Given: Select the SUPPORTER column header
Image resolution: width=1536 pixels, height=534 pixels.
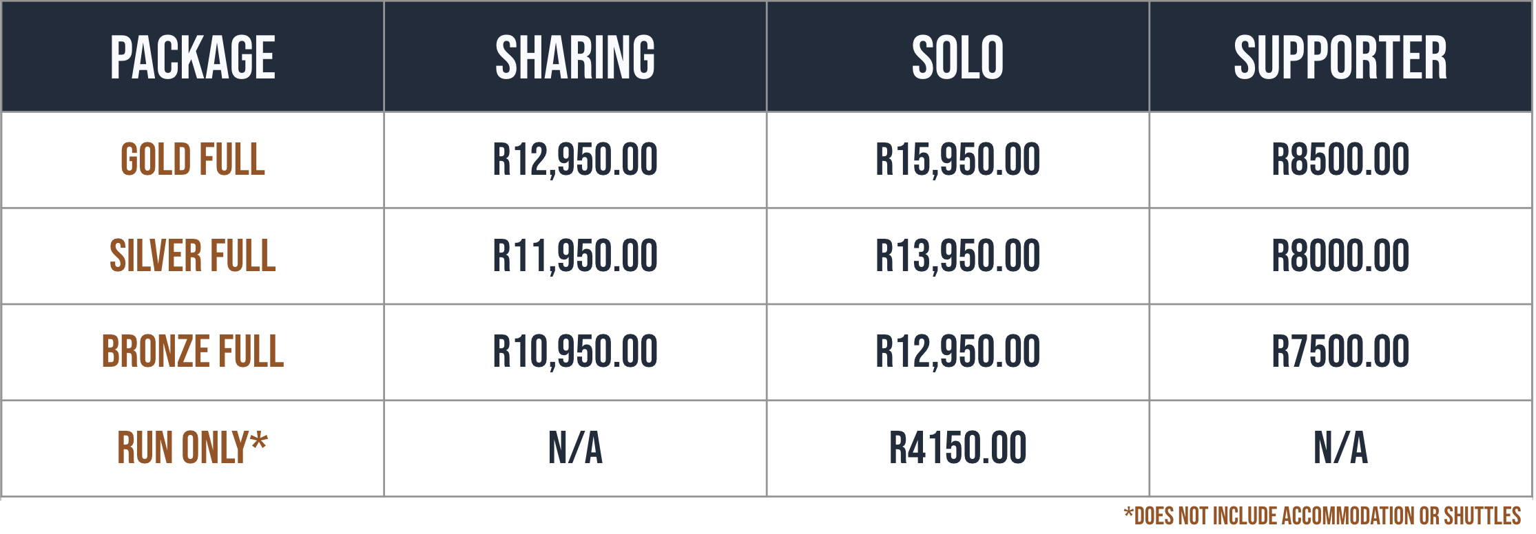Looking at the screenshot, I should (x=1340, y=58).
